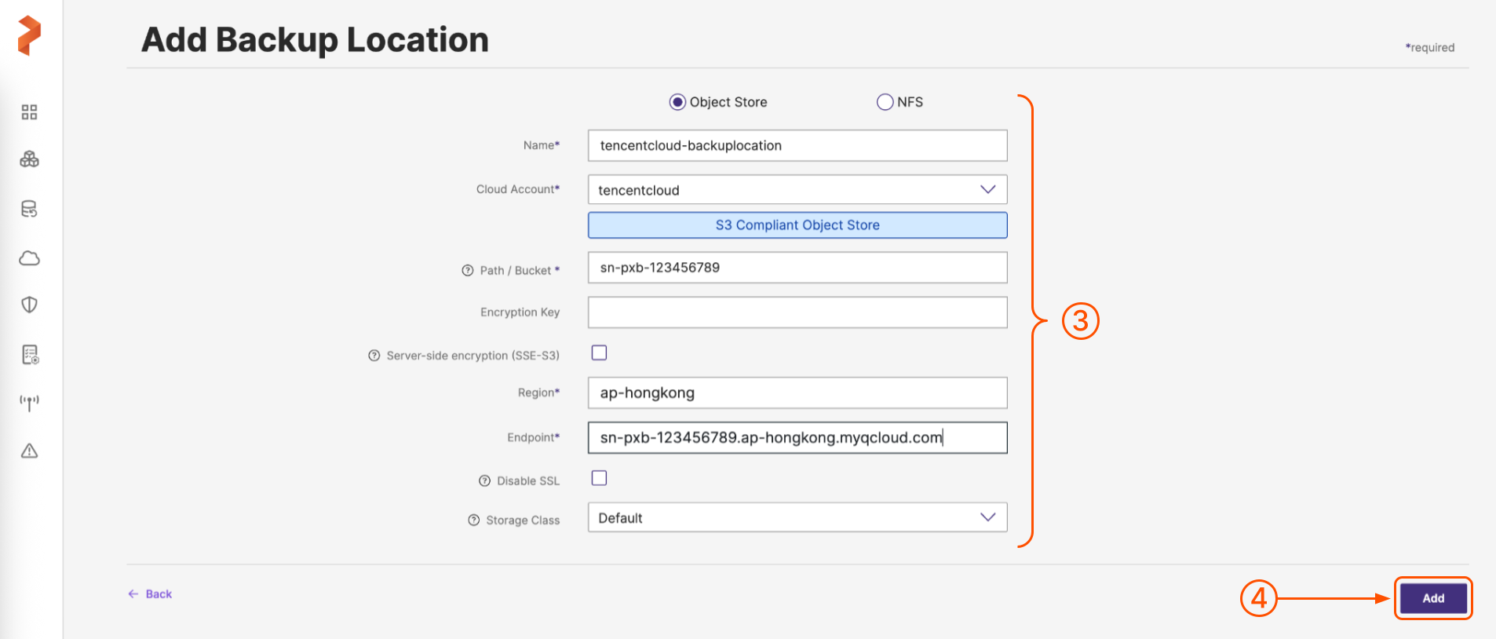Open the clusters cubes icon
The image size is (1496, 639).
tap(29, 159)
